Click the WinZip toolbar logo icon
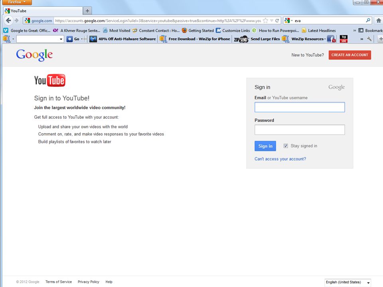This screenshot has height=287, width=383. 6,39
